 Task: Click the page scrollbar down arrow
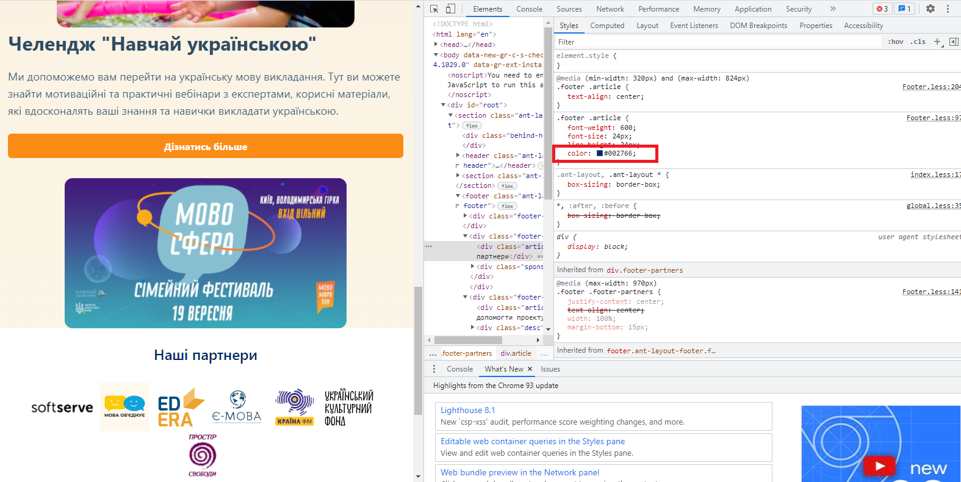pos(418,477)
